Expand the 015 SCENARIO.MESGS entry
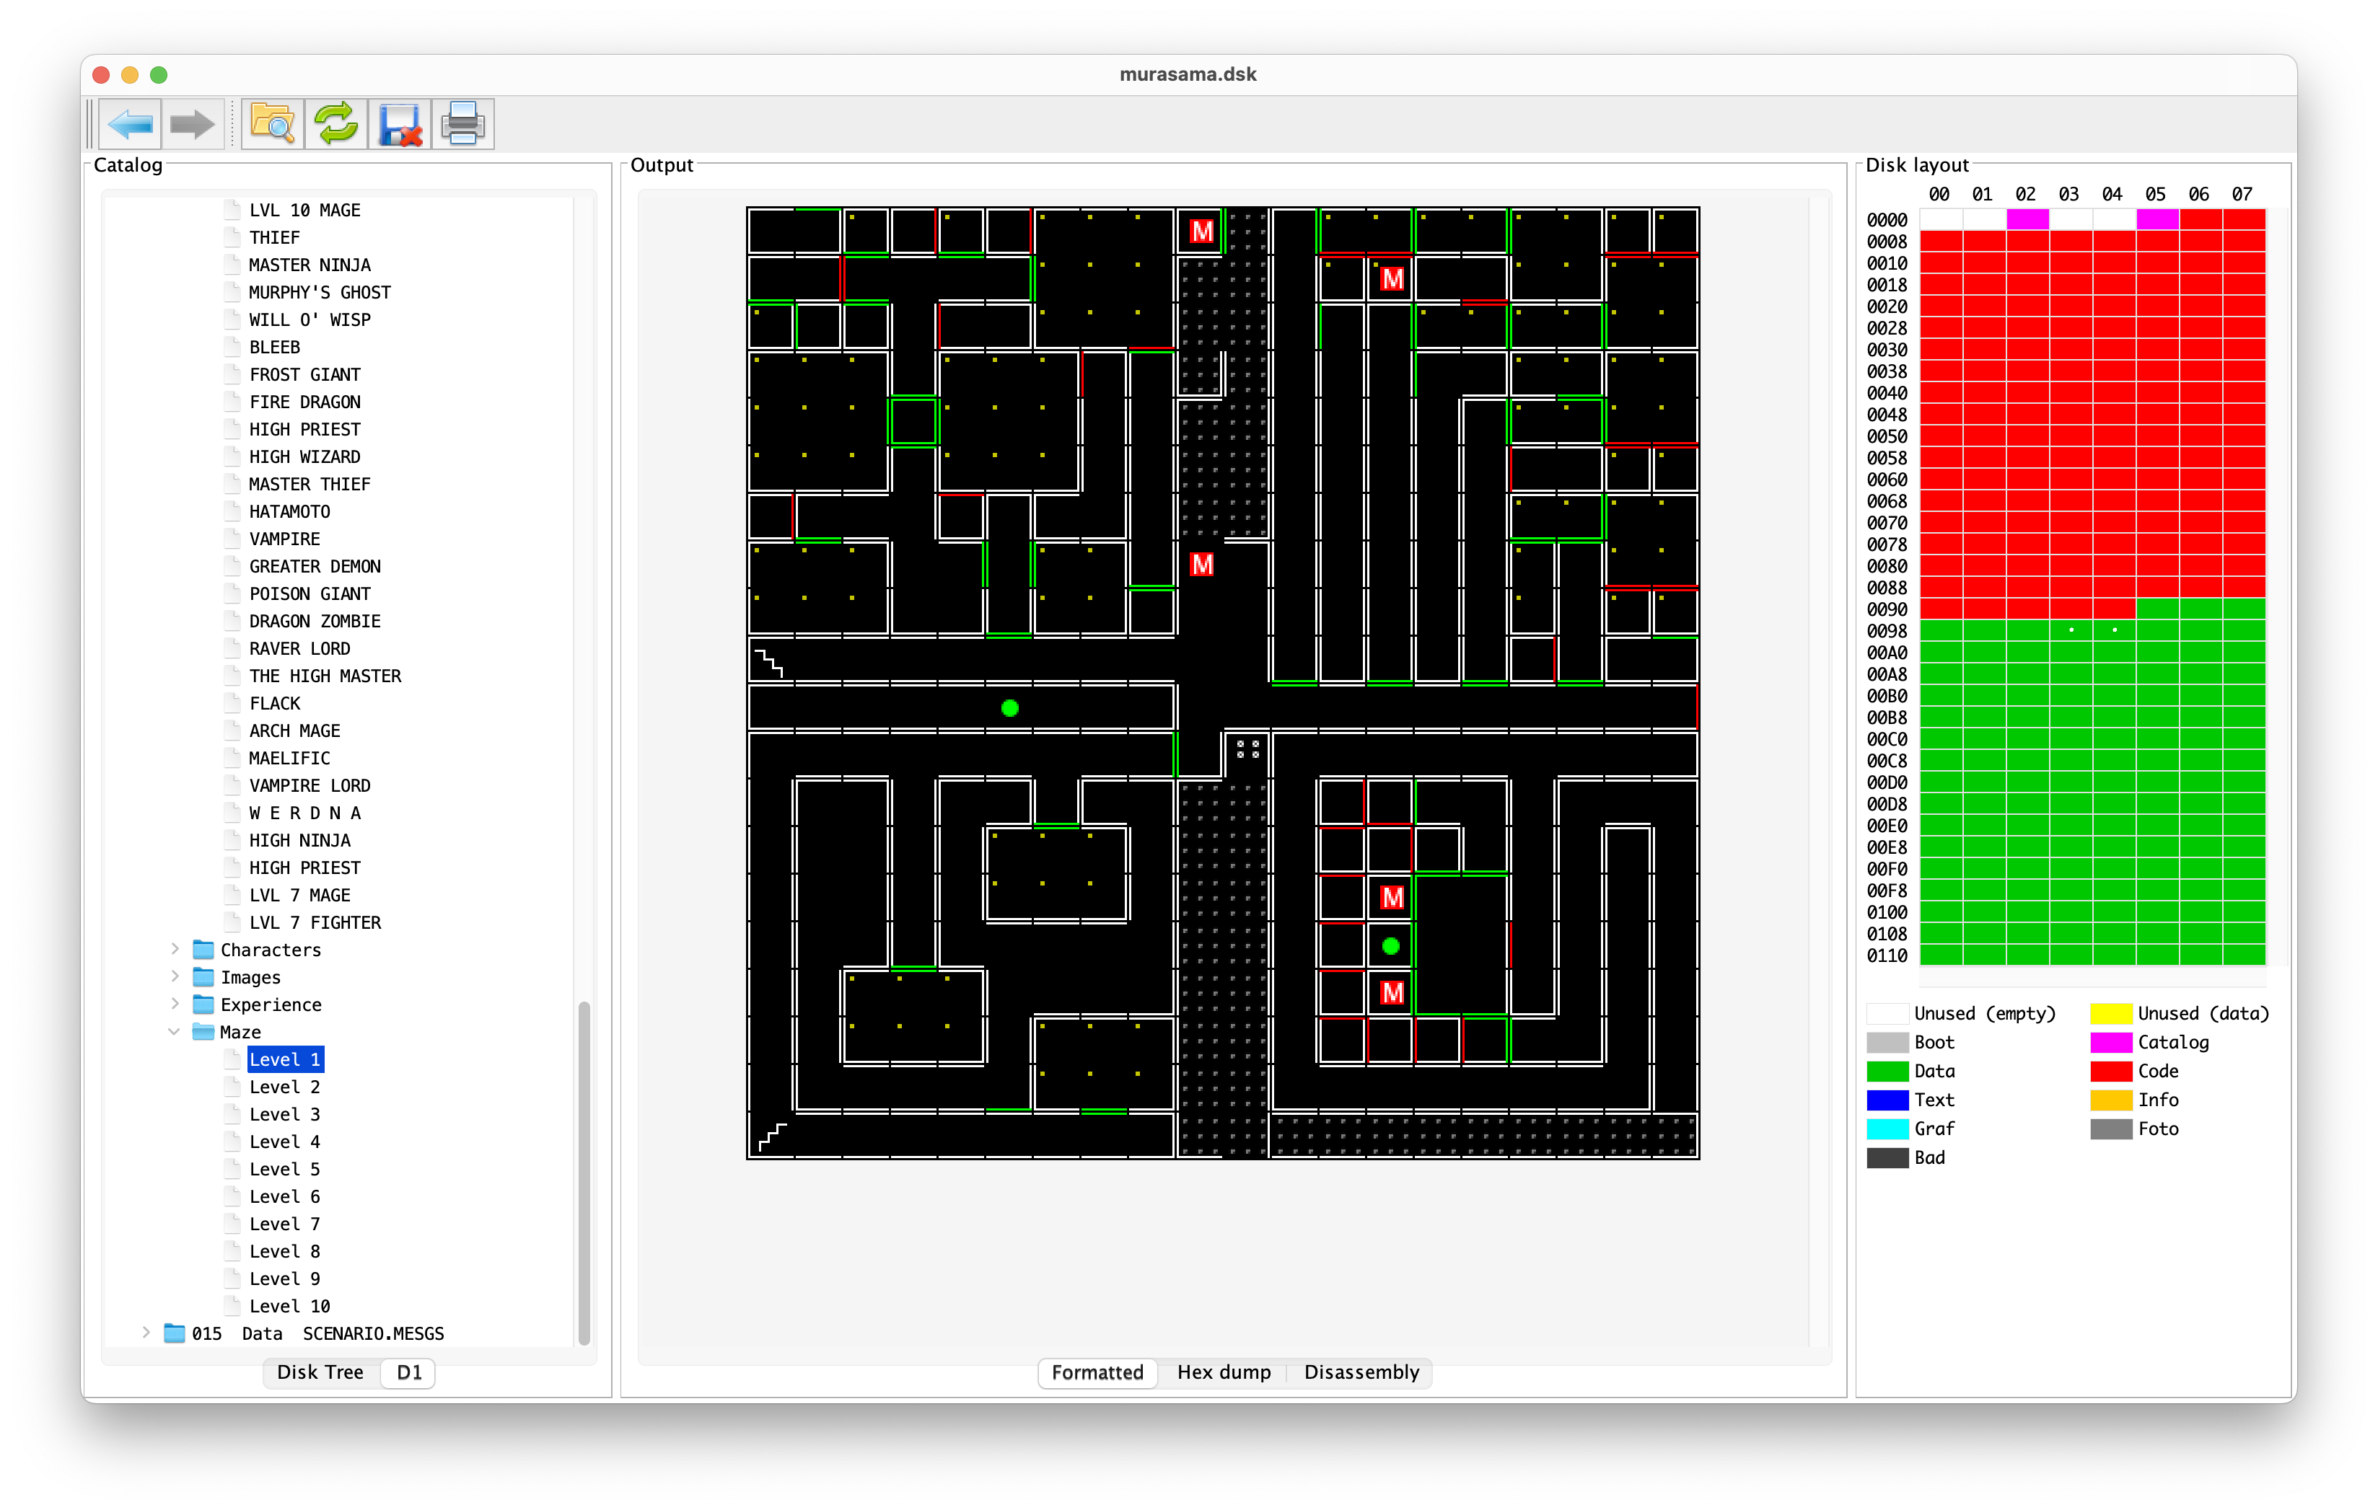This screenshot has height=1510, width=2378. 146,1333
